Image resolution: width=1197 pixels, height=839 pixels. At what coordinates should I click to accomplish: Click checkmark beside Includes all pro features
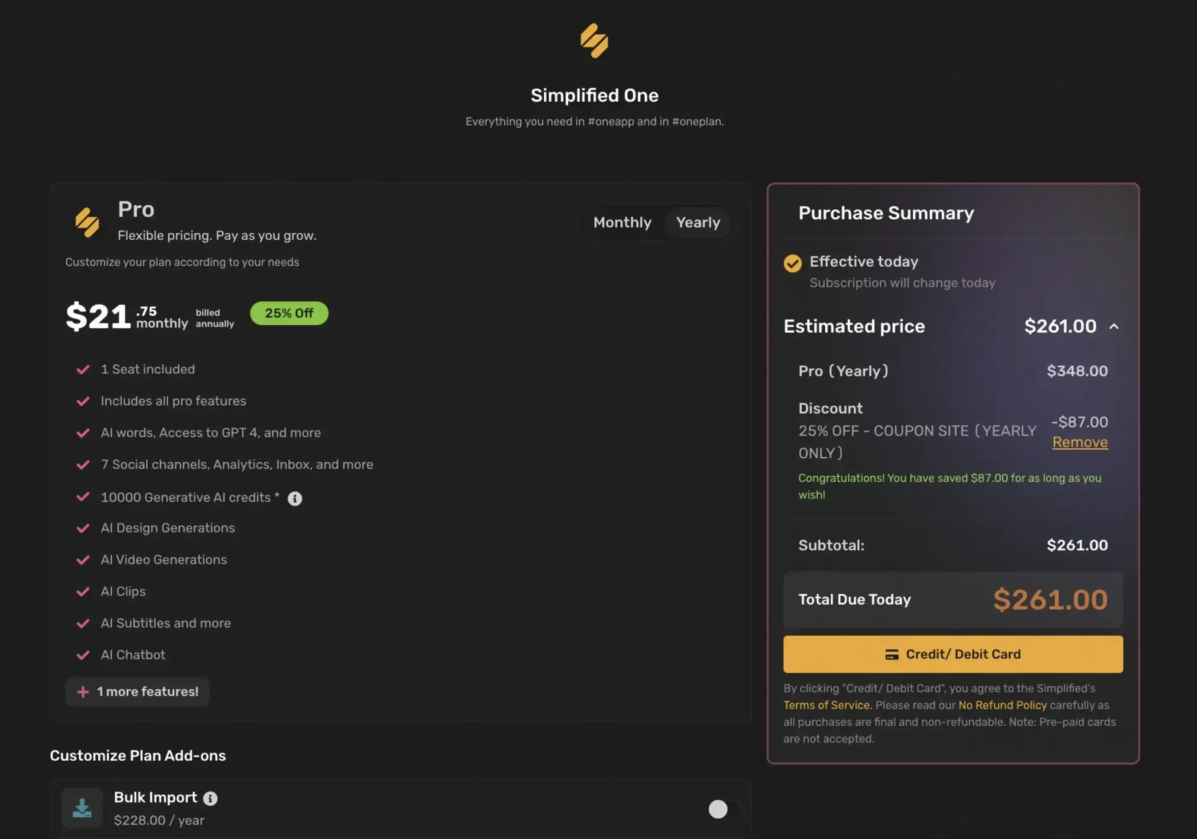pyautogui.click(x=83, y=401)
